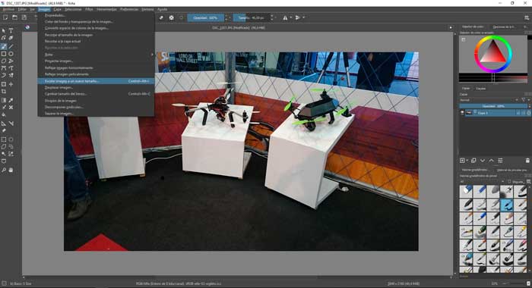Move layer down with chevron icon
This screenshot has width=532, height=288.
[482, 161]
